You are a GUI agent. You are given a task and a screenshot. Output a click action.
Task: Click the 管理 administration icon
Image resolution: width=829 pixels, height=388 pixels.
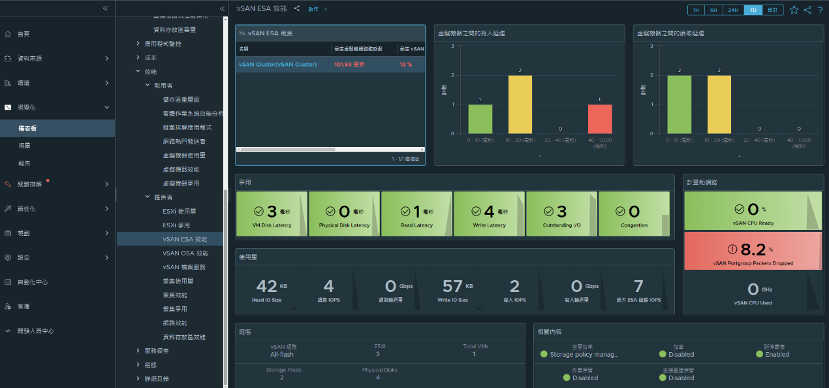pos(8,306)
